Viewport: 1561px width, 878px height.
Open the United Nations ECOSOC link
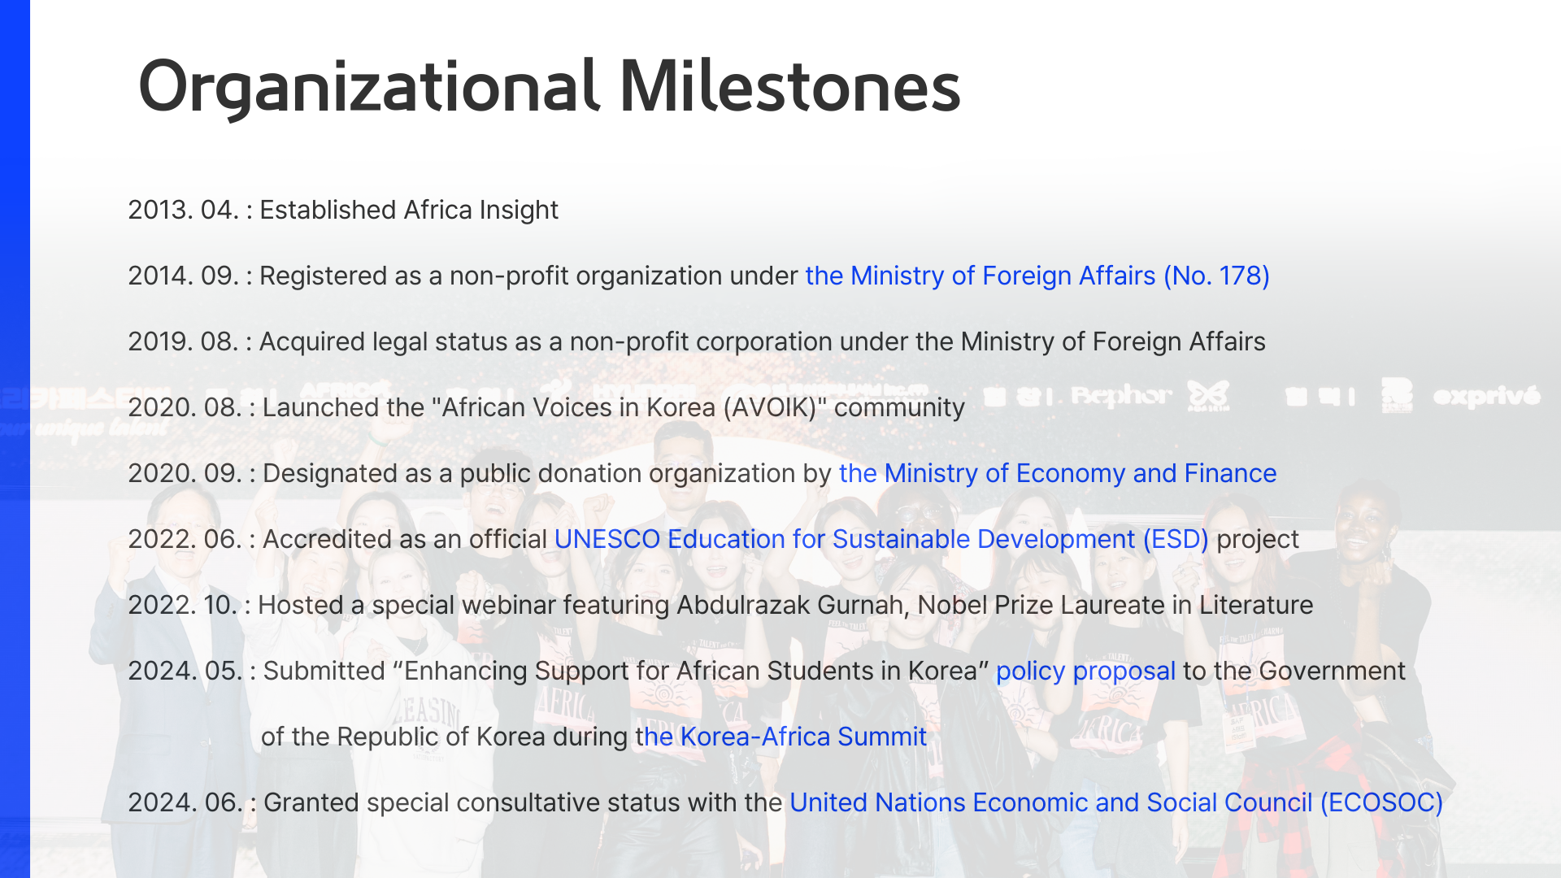(x=1116, y=803)
